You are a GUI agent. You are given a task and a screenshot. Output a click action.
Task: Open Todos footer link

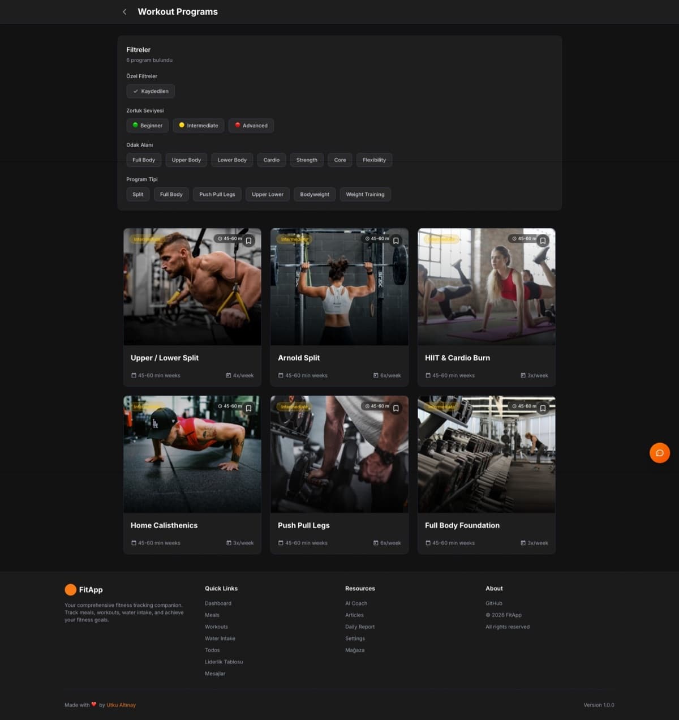tap(212, 650)
